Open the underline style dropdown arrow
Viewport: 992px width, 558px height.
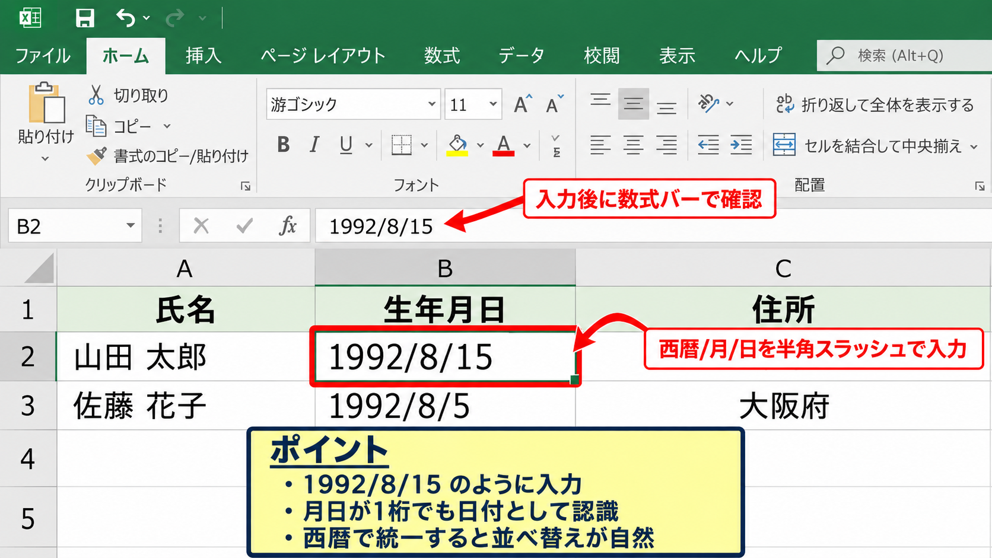[x=369, y=145]
